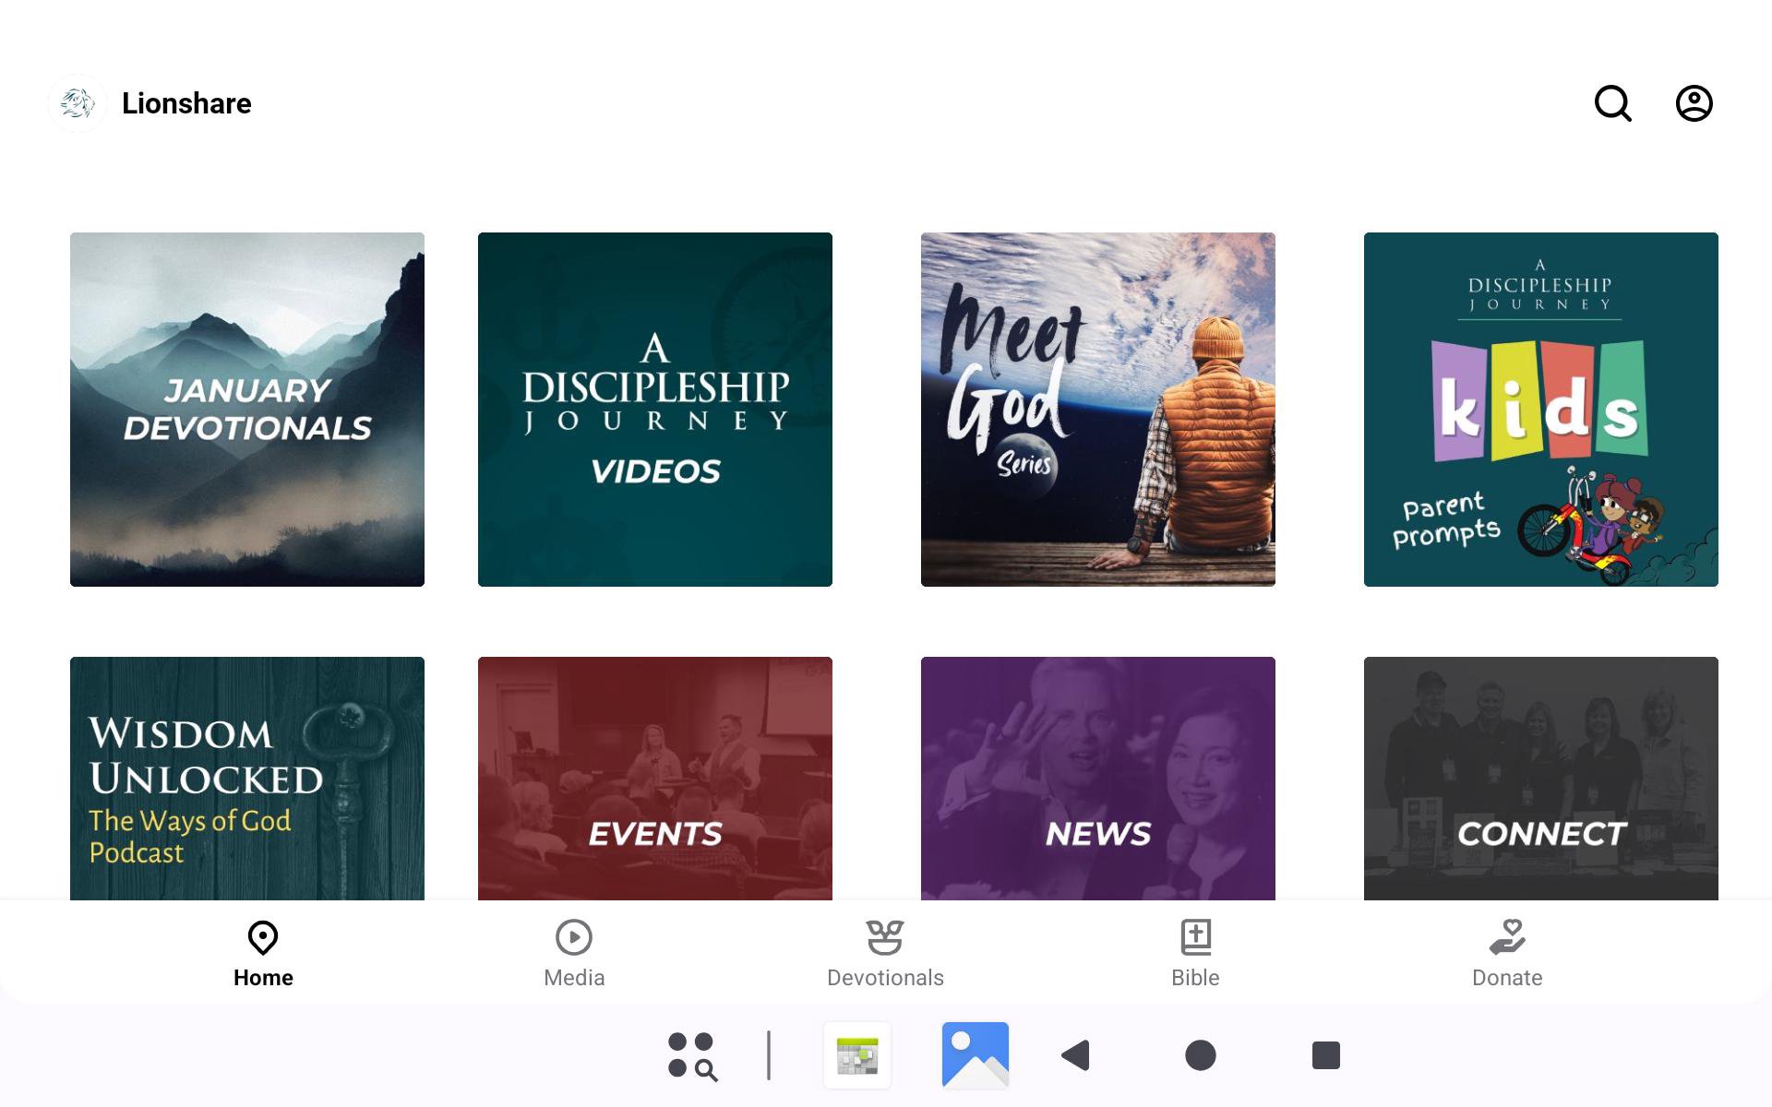Open the Kids Parent Prompts tile
Image resolution: width=1772 pixels, height=1107 pixels.
pos(1541,410)
